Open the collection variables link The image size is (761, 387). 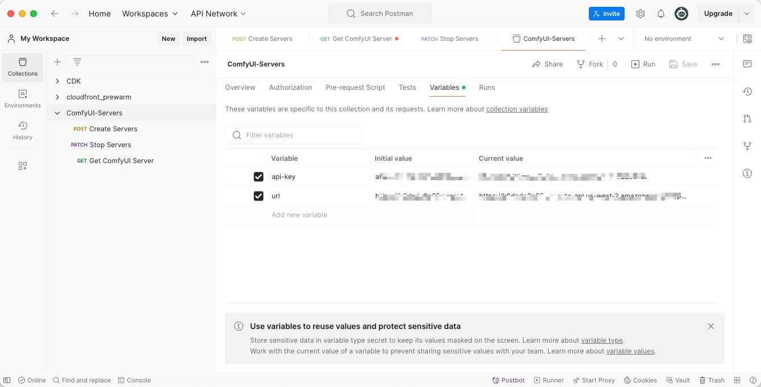(x=517, y=109)
